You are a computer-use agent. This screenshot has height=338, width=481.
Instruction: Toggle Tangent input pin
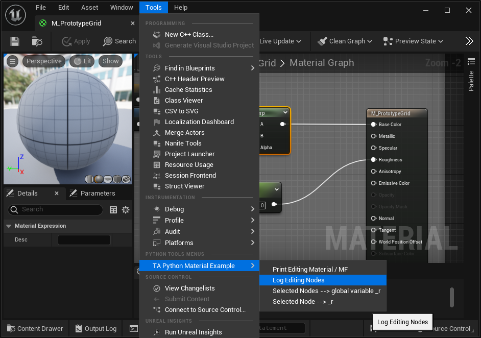click(x=374, y=230)
